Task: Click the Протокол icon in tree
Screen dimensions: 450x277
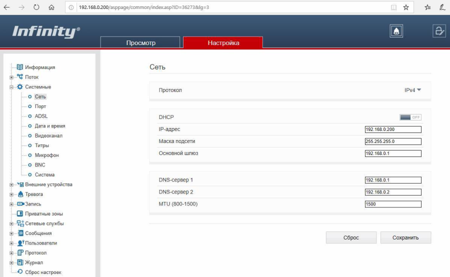Action: point(20,252)
